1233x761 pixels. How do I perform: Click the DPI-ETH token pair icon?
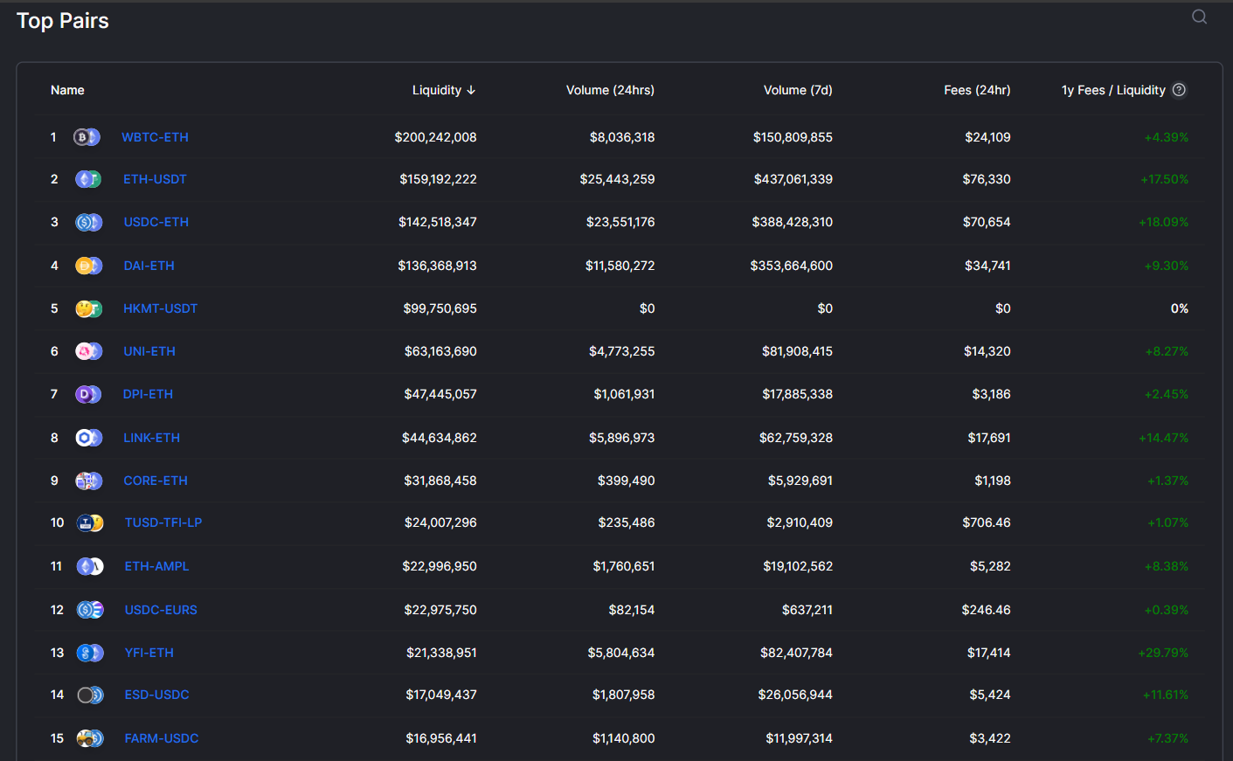(88, 394)
